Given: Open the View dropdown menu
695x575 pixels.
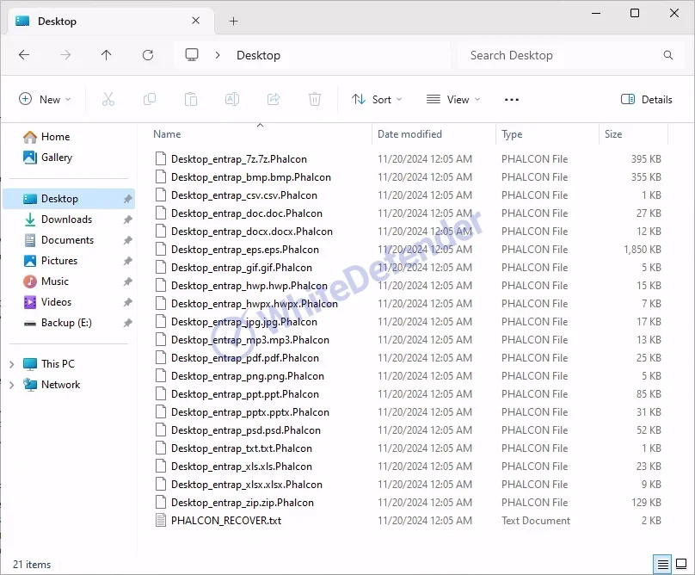Looking at the screenshot, I should (453, 99).
